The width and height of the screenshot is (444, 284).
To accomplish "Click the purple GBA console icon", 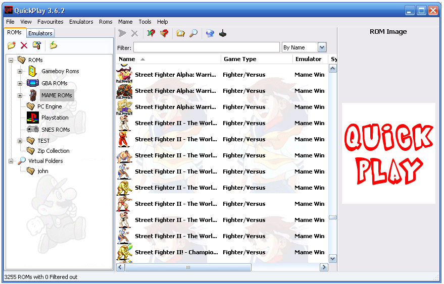I will (32, 83).
